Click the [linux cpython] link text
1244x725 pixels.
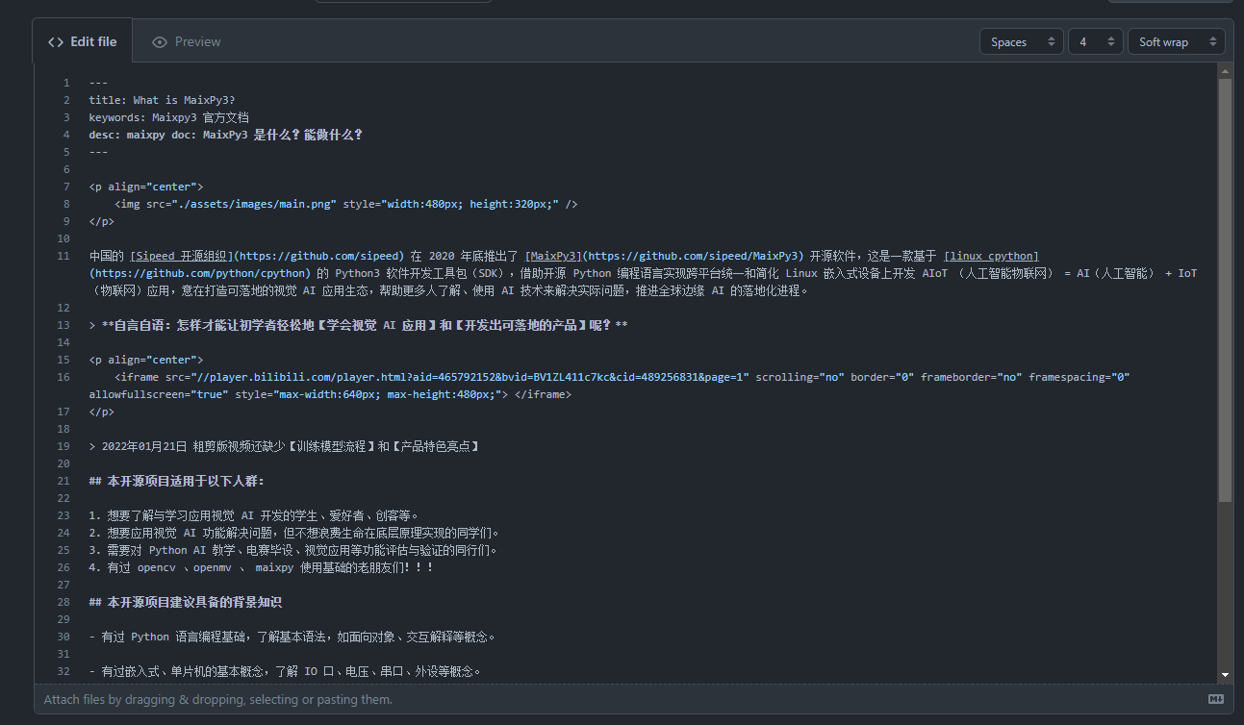tap(991, 256)
